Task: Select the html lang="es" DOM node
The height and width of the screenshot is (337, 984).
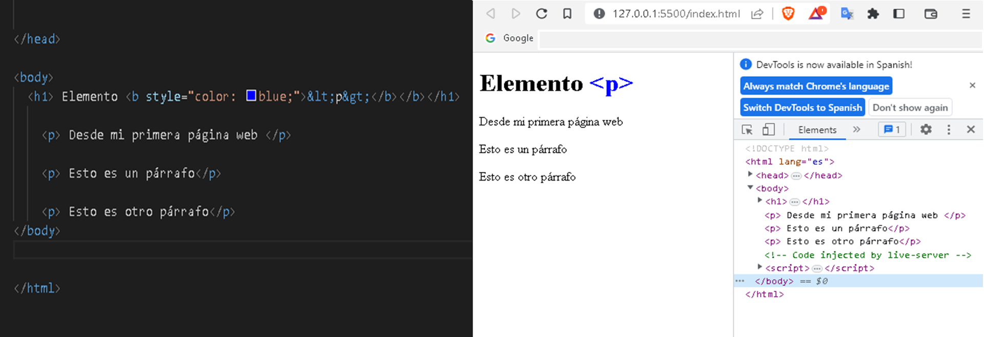Action: [790, 162]
